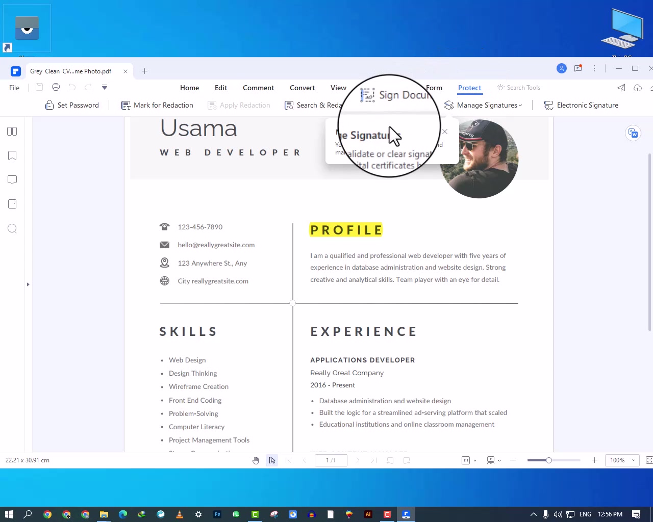653x522 pixels.
Task: Open the search panel magnifier in sidebar
Action: point(12,228)
